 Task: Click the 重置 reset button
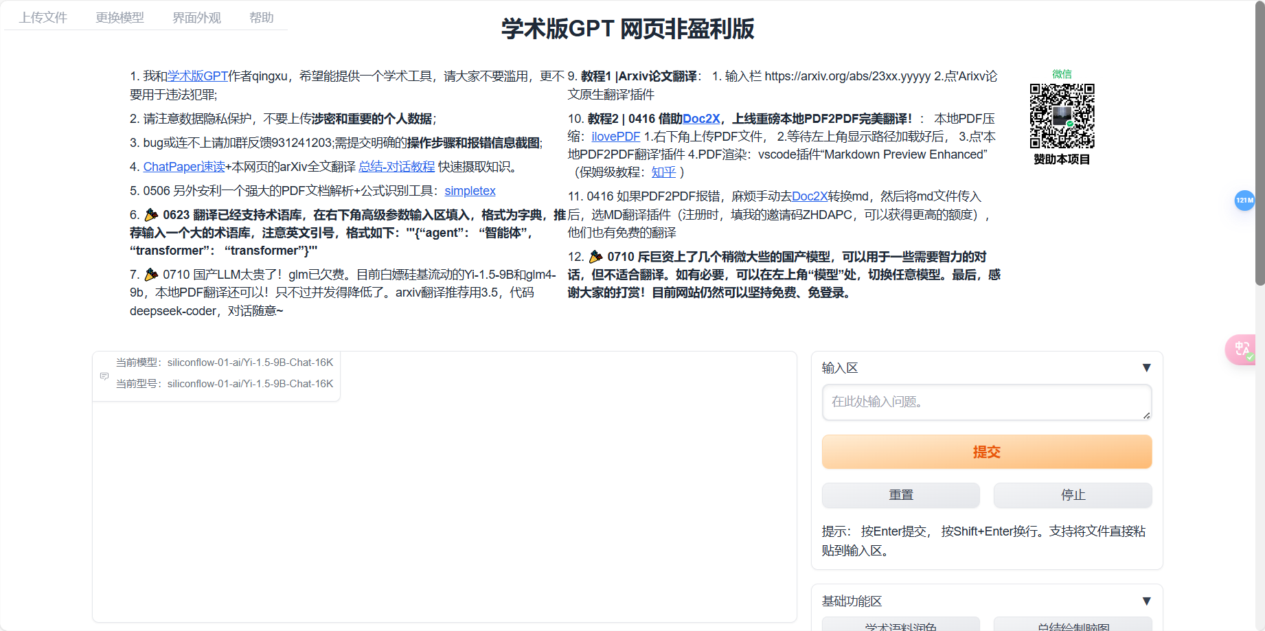point(900,495)
